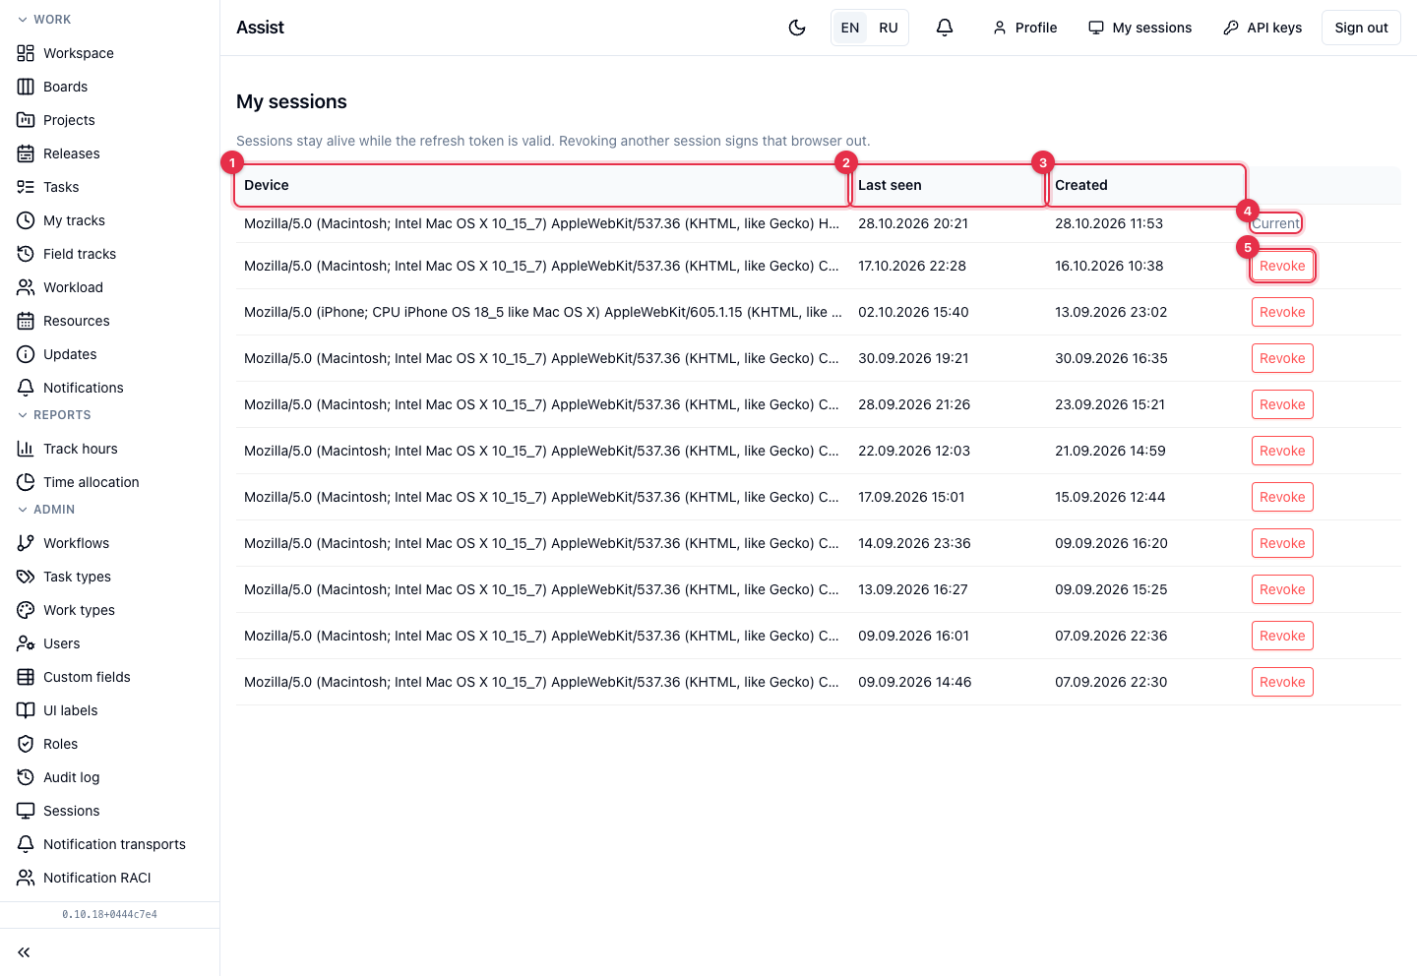Open Track hours chart icon
This screenshot has width=1417, height=976.
coord(26,449)
